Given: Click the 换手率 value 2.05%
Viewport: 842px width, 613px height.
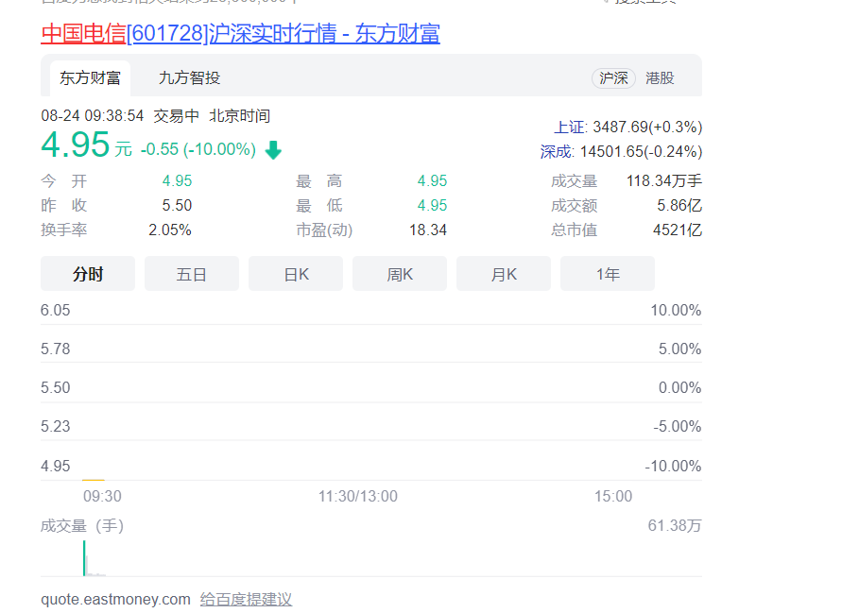Looking at the screenshot, I should (170, 230).
